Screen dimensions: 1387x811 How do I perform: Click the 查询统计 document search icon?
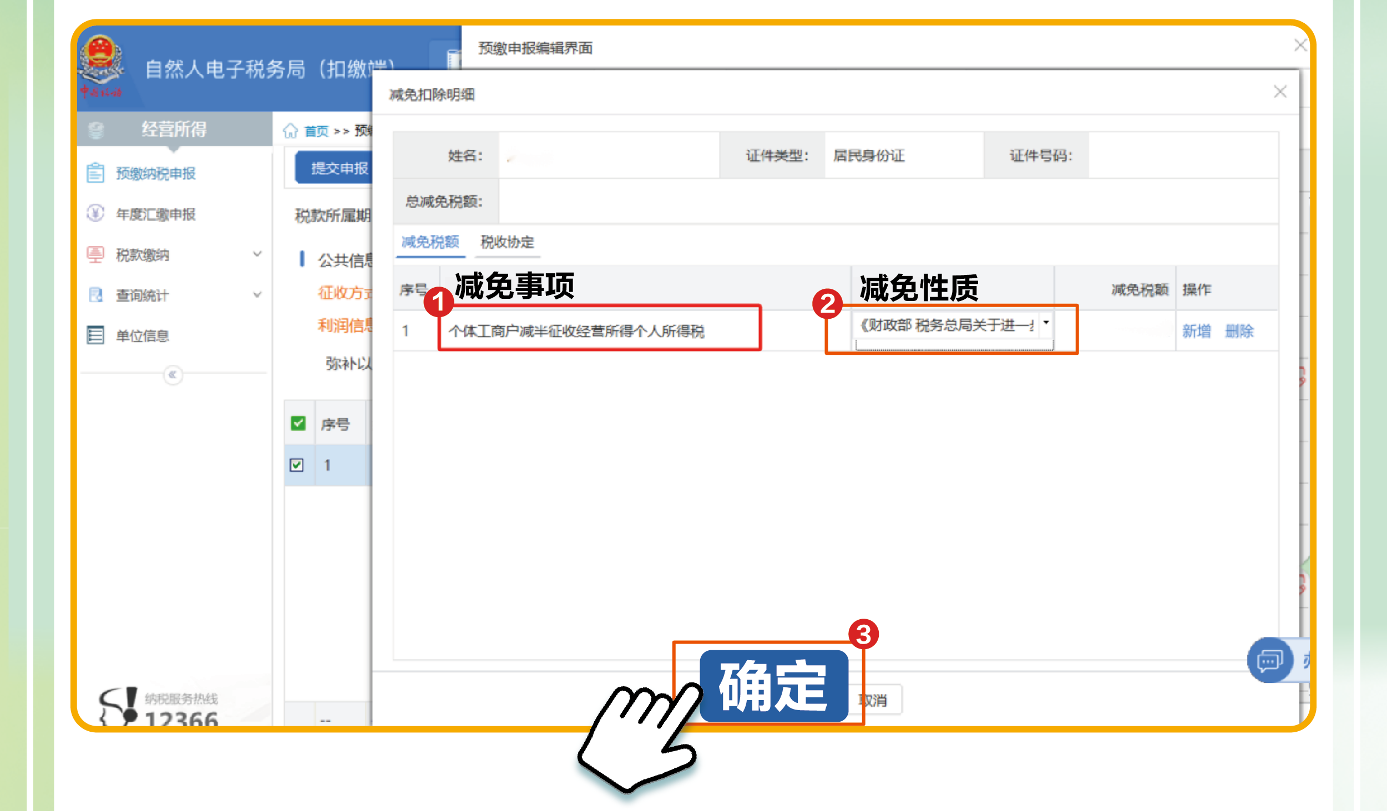(x=95, y=295)
